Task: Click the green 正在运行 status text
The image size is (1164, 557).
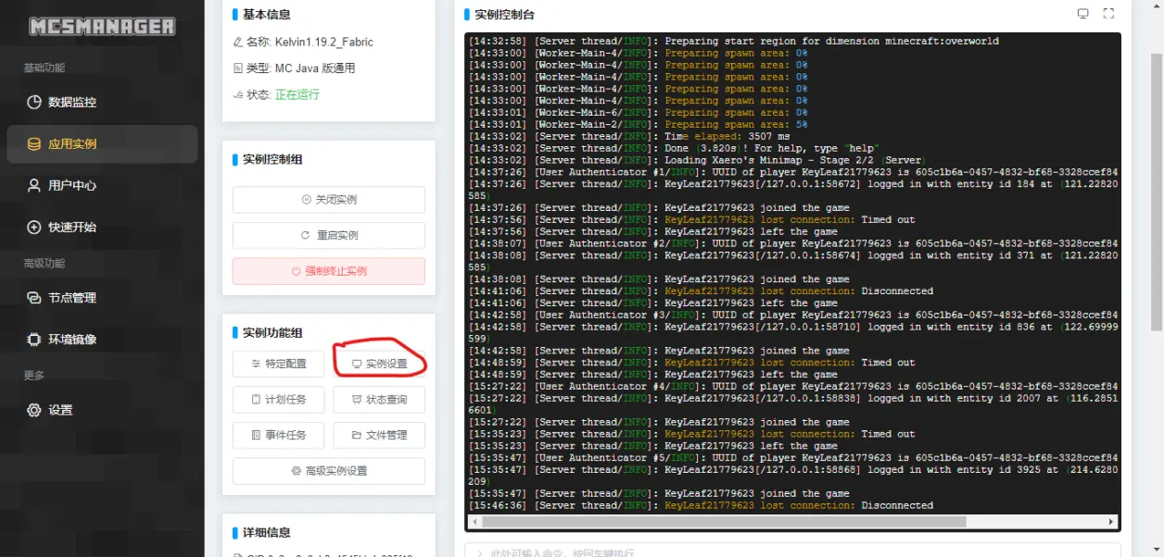Action: tap(297, 94)
